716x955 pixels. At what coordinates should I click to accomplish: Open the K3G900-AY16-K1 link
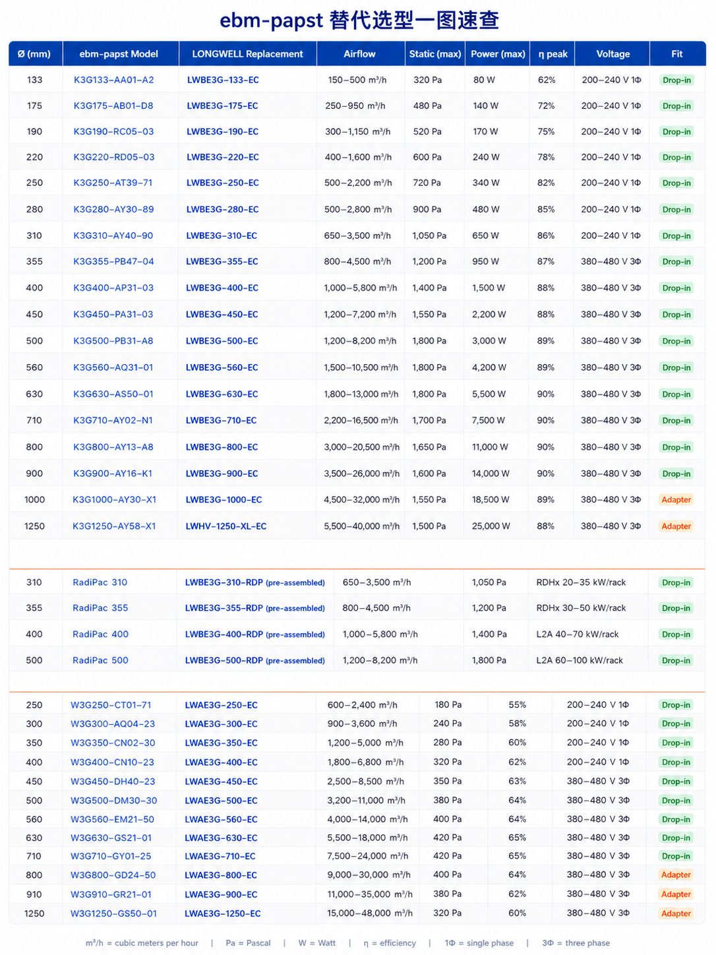(113, 474)
